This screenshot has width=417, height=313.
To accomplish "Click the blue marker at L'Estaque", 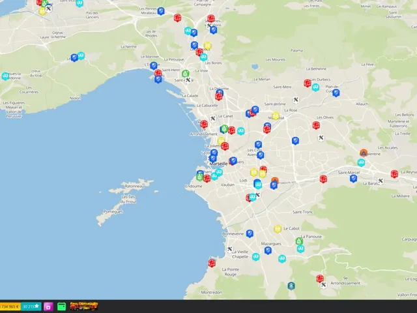I will pos(154,65).
